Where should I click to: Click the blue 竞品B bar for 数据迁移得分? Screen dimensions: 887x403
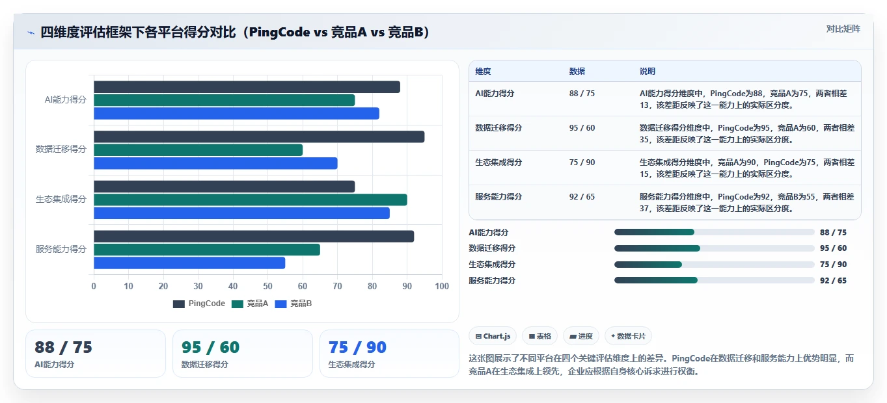click(215, 163)
